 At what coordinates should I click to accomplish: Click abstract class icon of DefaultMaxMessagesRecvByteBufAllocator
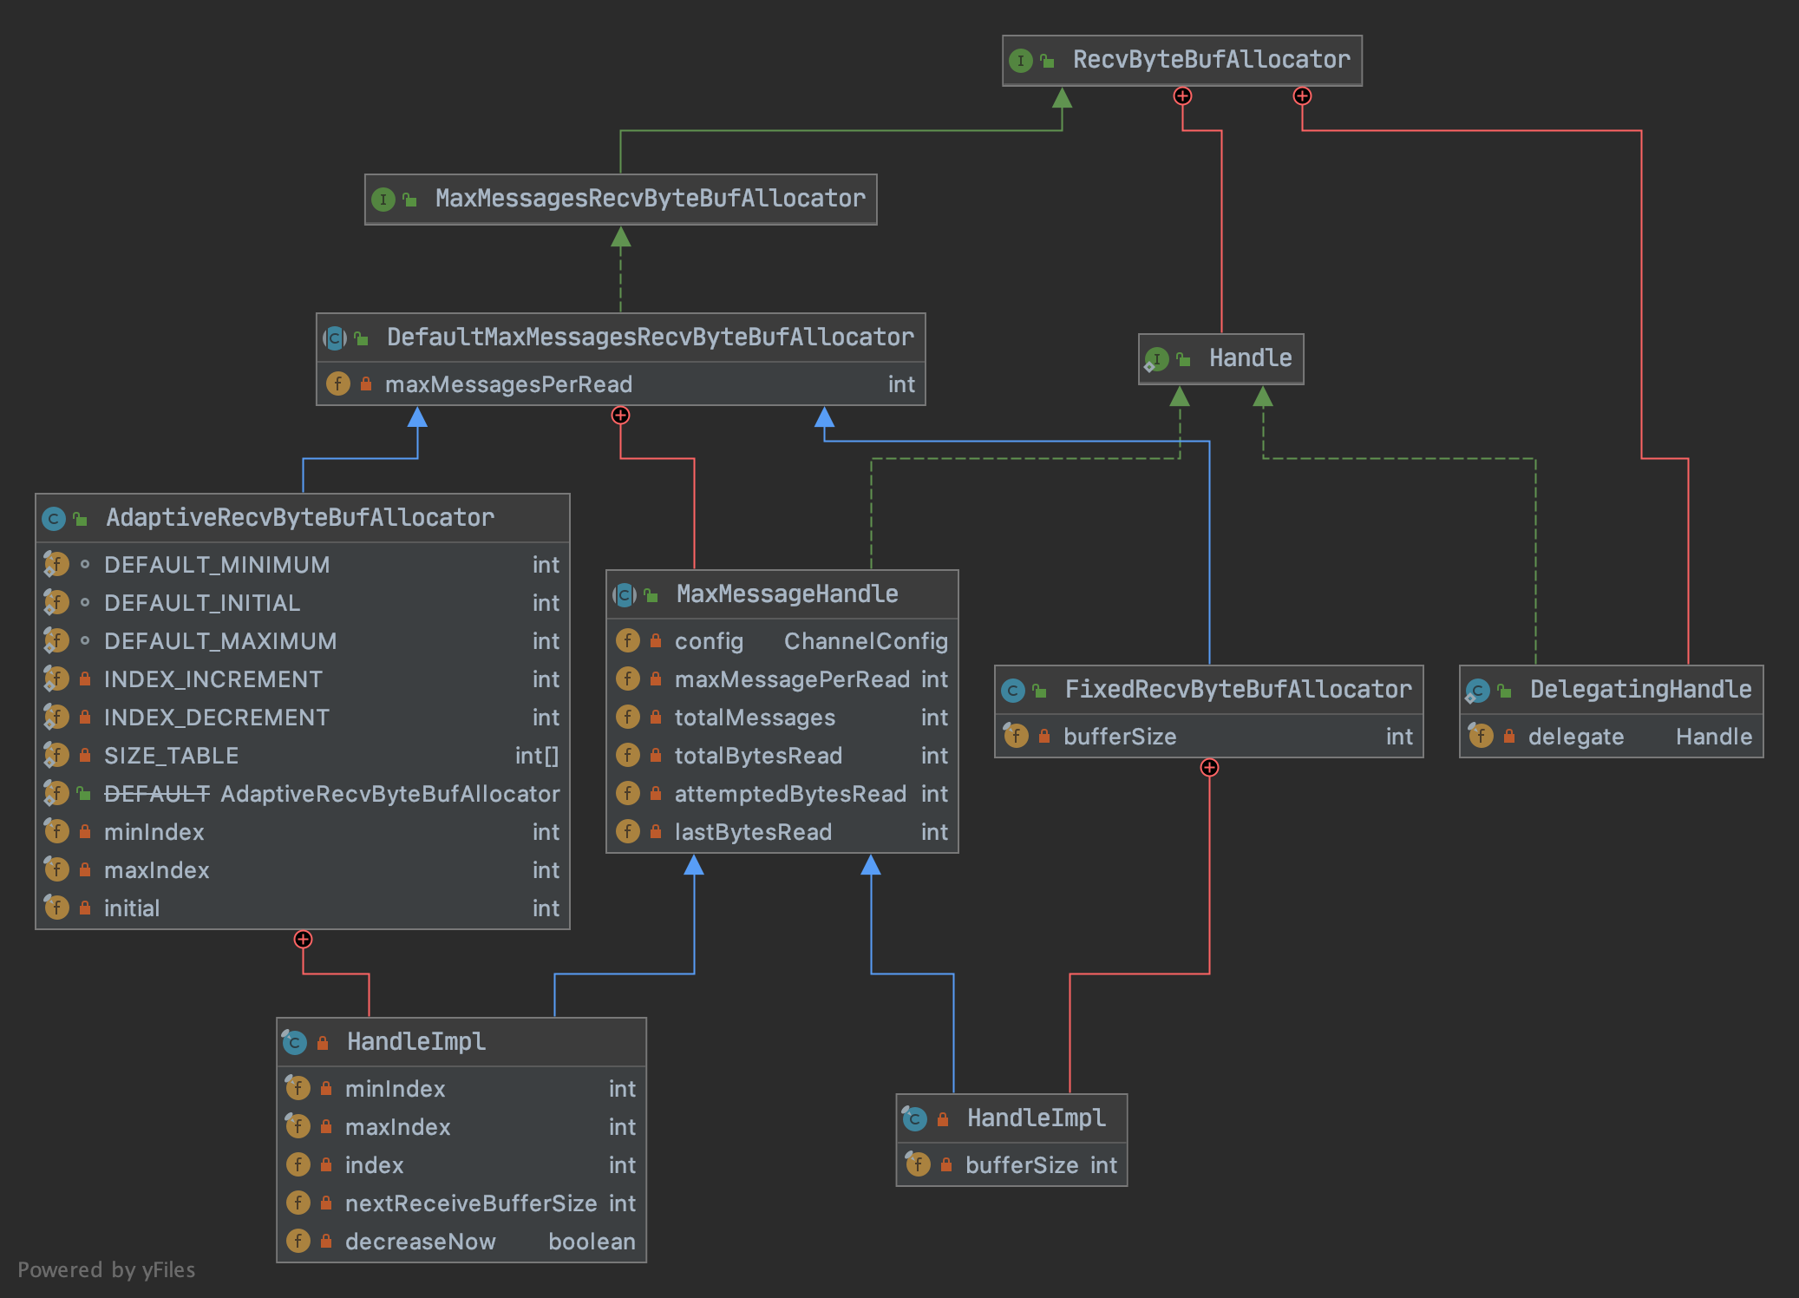click(x=335, y=338)
